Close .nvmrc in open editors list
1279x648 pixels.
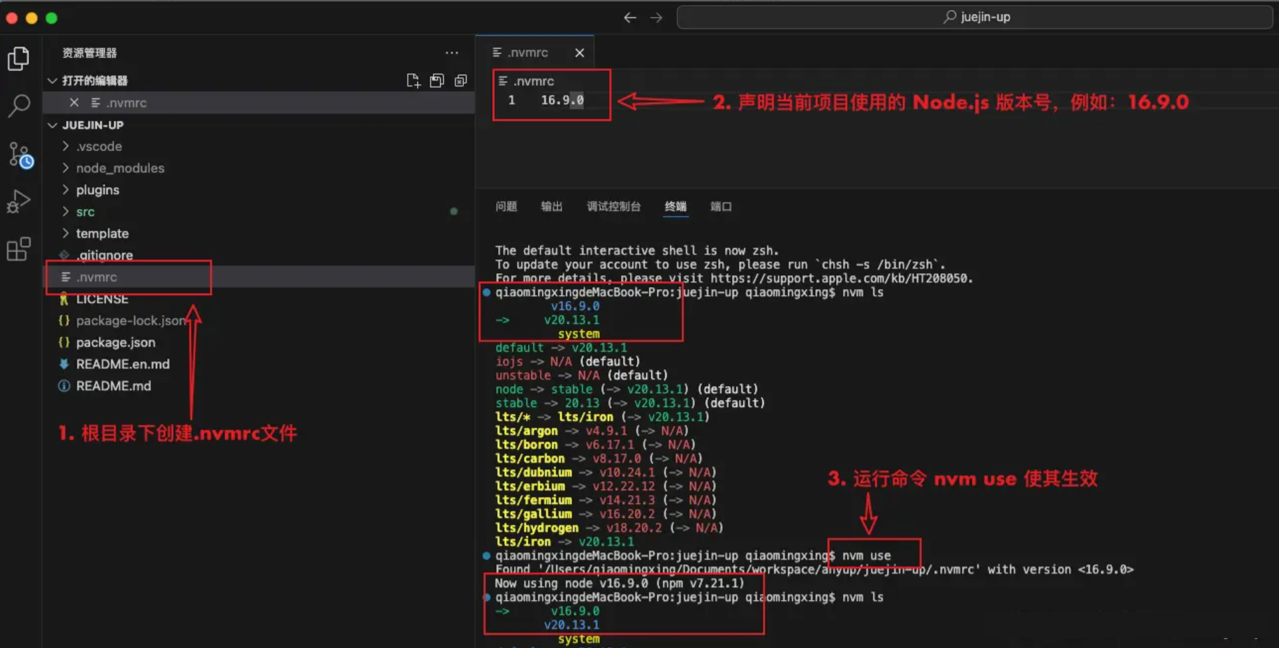coord(74,102)
